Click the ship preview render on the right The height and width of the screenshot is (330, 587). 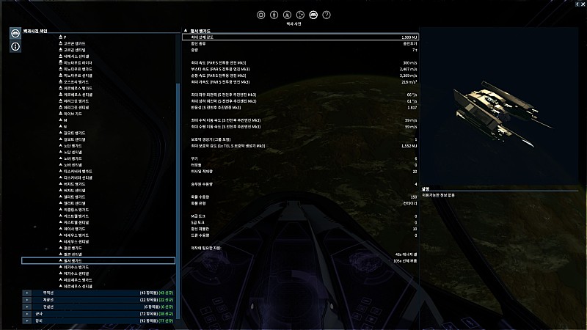[499, 106]
